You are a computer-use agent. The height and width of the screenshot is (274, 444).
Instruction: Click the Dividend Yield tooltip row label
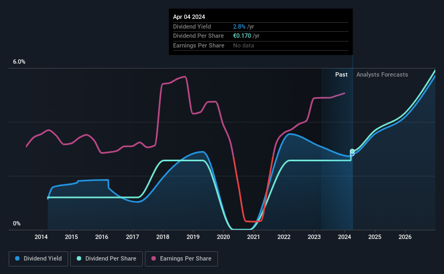(x=192, y=26)
